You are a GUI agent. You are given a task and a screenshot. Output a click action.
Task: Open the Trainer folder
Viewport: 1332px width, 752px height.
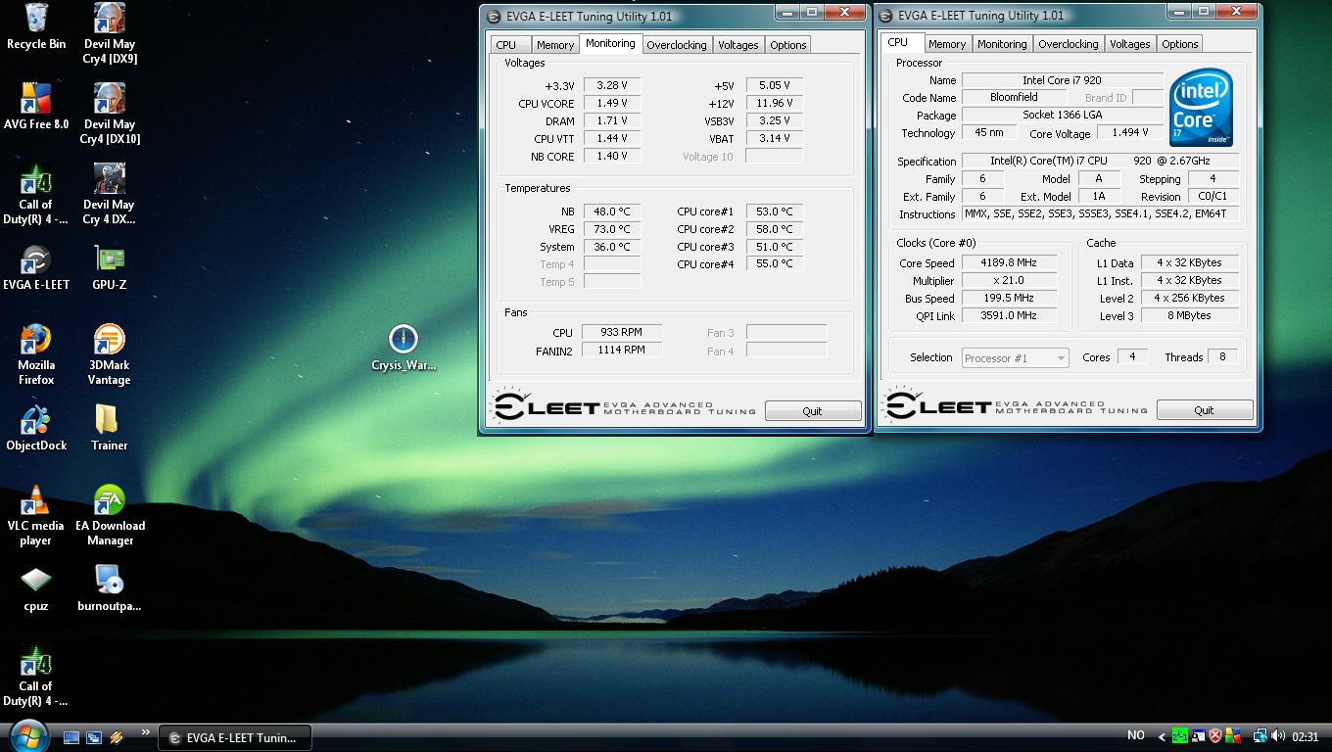pos(109,428)
